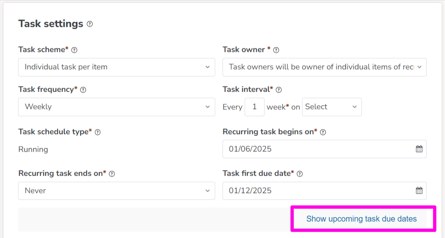Open the Task owner help icon
Screen dimensions: 445x238
(x=276, y=50)
